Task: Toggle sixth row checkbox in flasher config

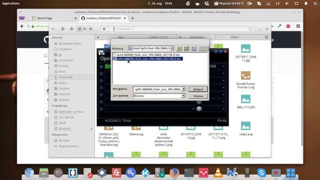Action: click(101, 102)
